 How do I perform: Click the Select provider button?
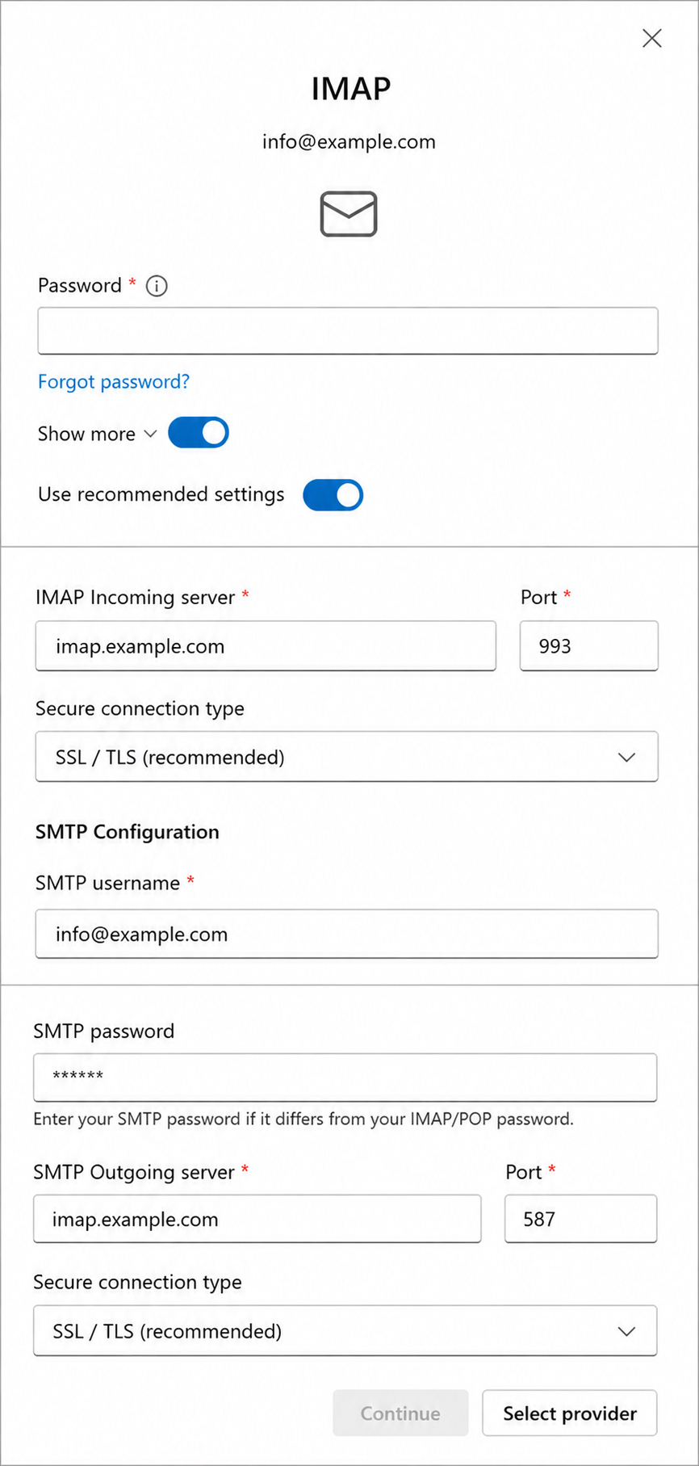570,1413
